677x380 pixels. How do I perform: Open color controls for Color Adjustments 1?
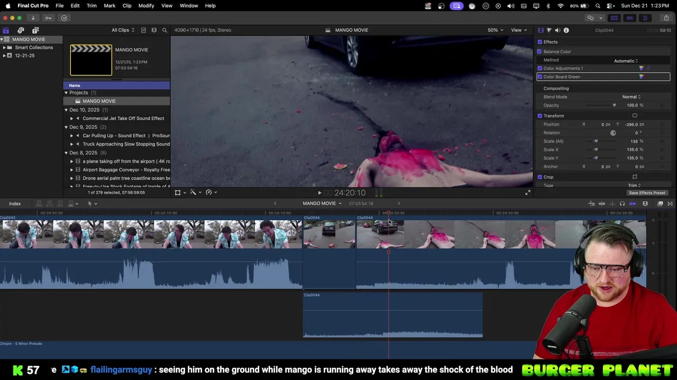click(x=642, y=68)
